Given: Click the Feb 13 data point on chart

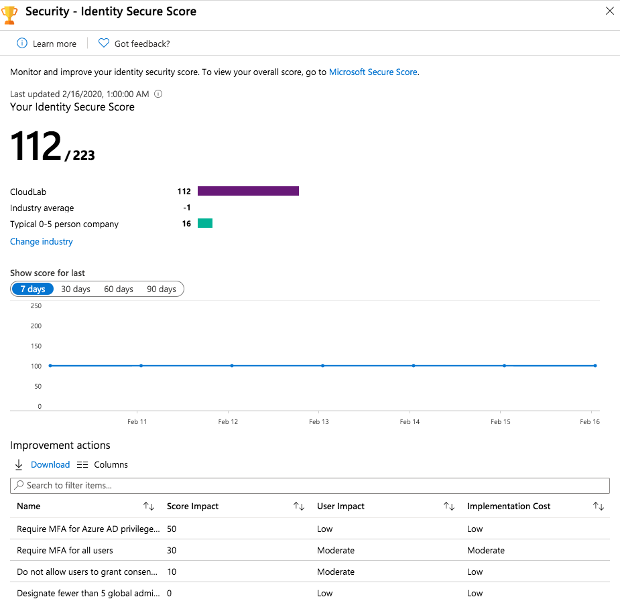Looking at the screenshot, I should [322, 366].
